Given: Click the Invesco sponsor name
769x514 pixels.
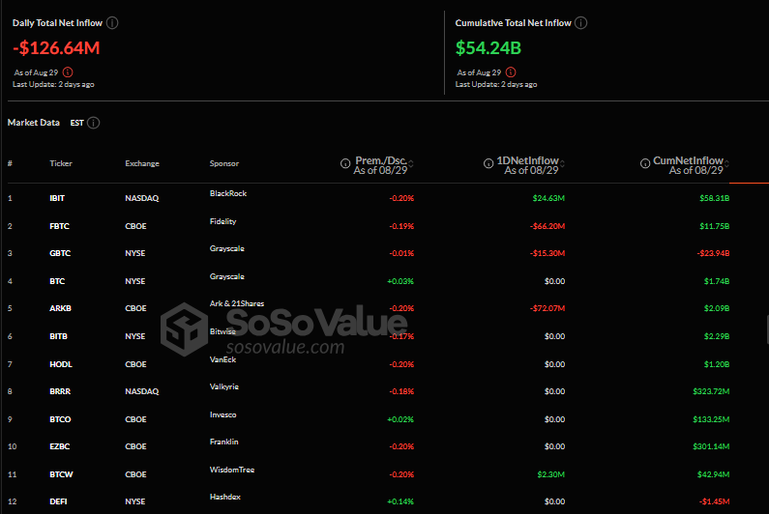Looking at the screenshot, I should pyautogui.click(x=222, y=414).
